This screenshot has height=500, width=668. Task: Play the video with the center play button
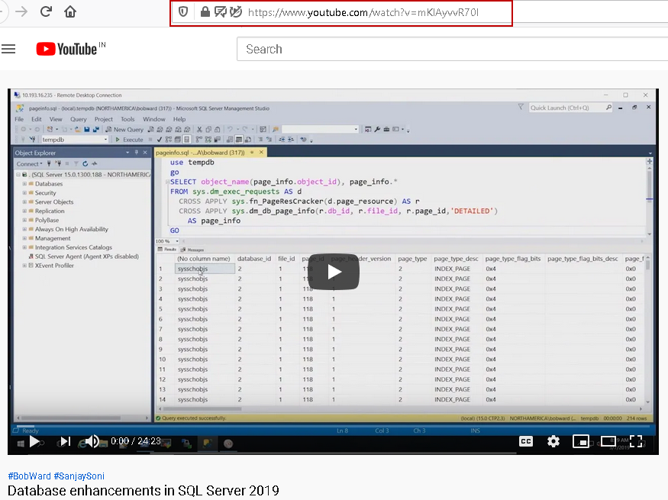coord(334,272)
